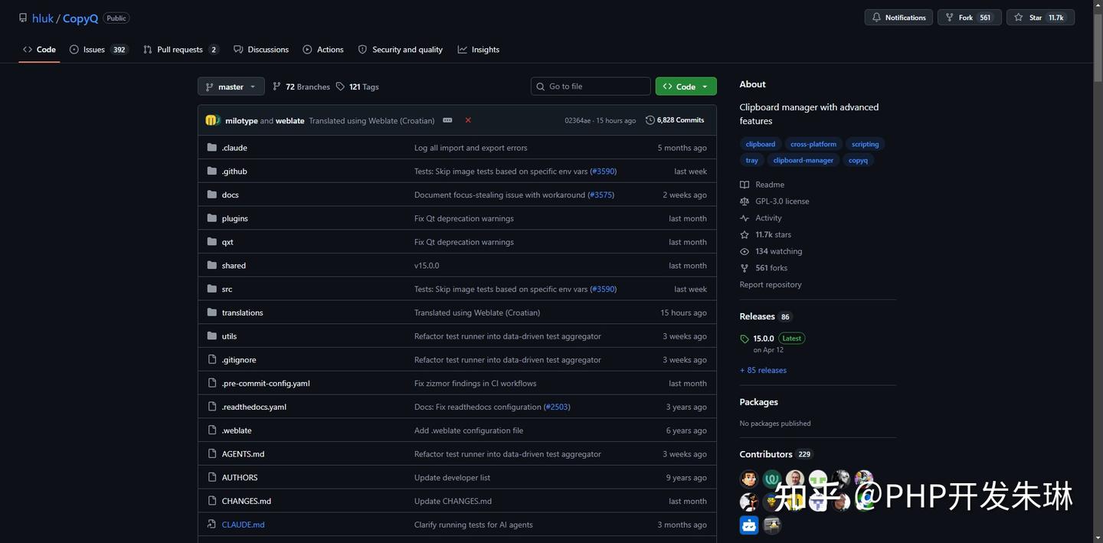This screenshot has height=543, width=1103.
Task: Expand the master branch dropdown
Action: click(231, 87)
